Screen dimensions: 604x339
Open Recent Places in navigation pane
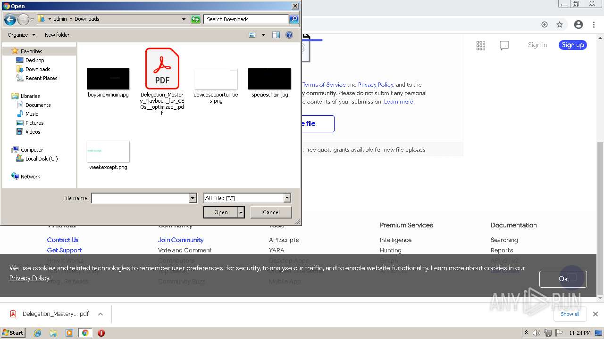(x=41, y=78)
